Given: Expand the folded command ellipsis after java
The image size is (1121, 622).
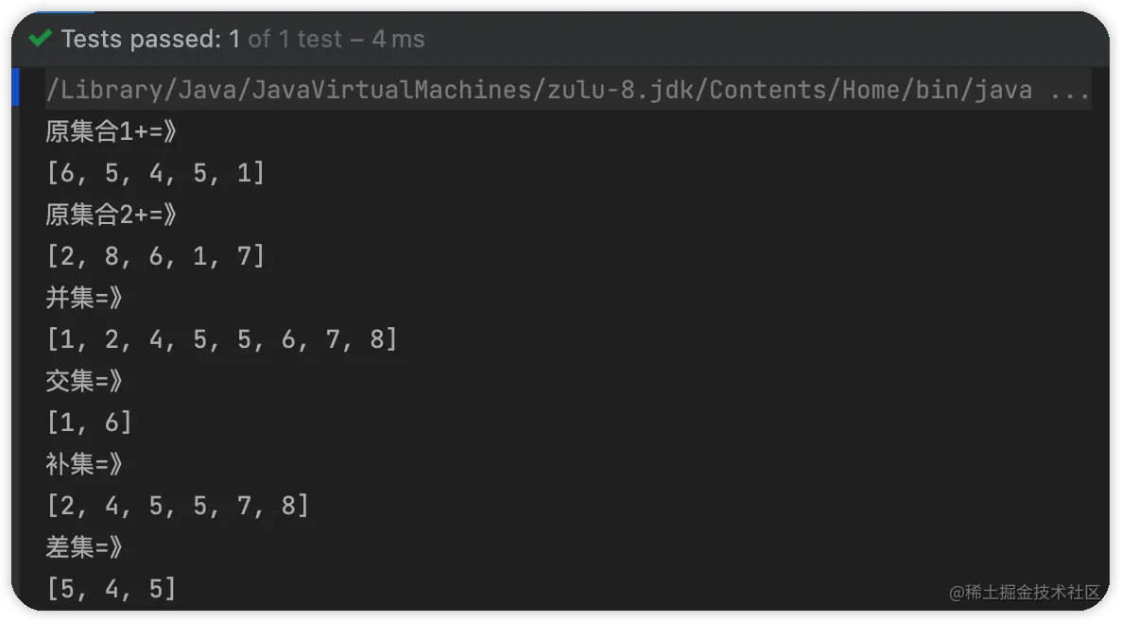Looking at the screenshot, I should pyautogui.click(x=1070, y=91).
